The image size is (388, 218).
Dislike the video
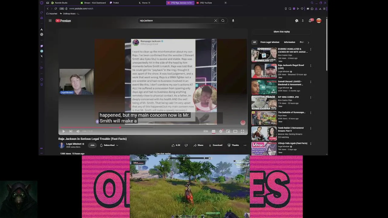(x=186, y=145)
